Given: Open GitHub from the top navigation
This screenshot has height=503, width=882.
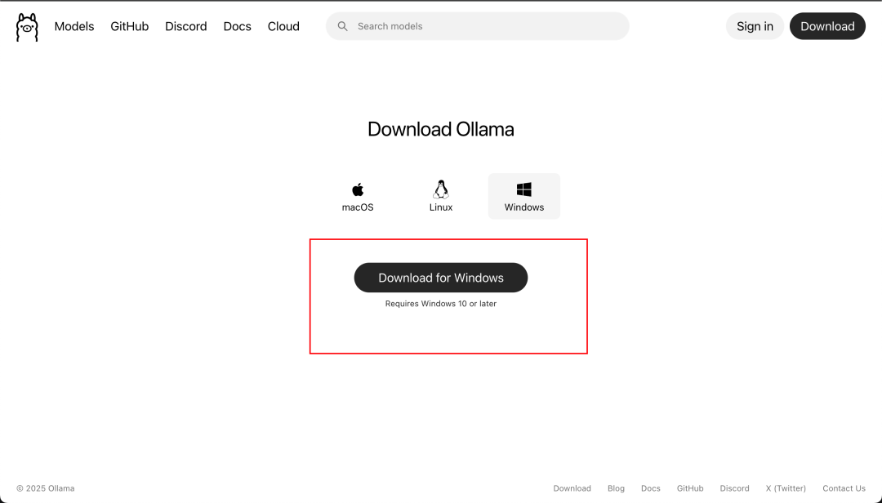Looking at the screenshot, I should point(129,26).
